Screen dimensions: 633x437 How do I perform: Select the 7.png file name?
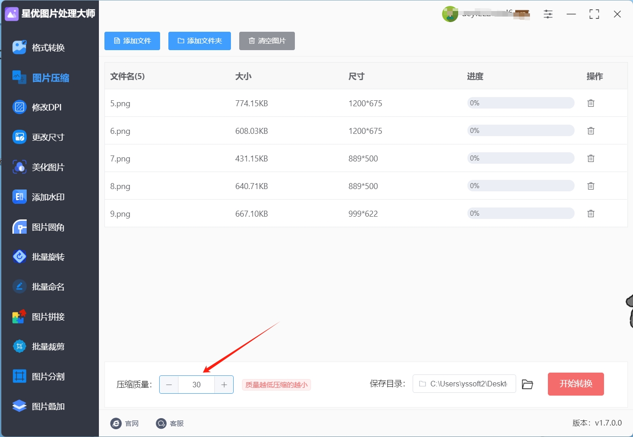coord(120,159)
